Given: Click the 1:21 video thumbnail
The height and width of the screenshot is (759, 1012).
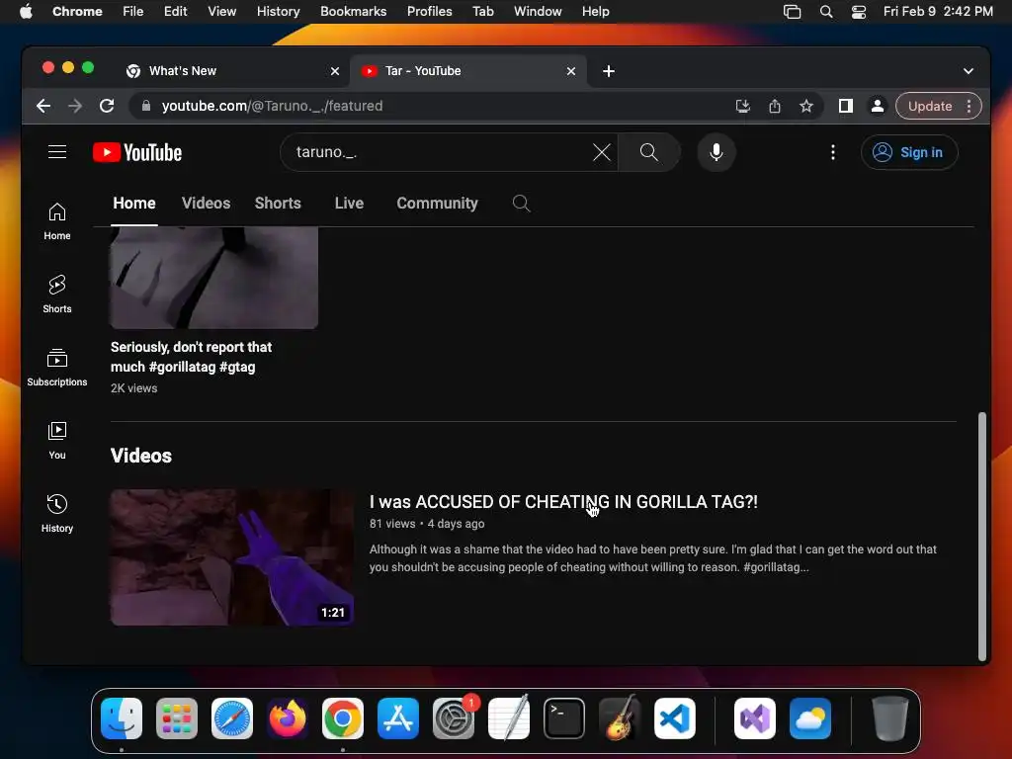Looking at the screenshot, I should click(x=231, y=557).
